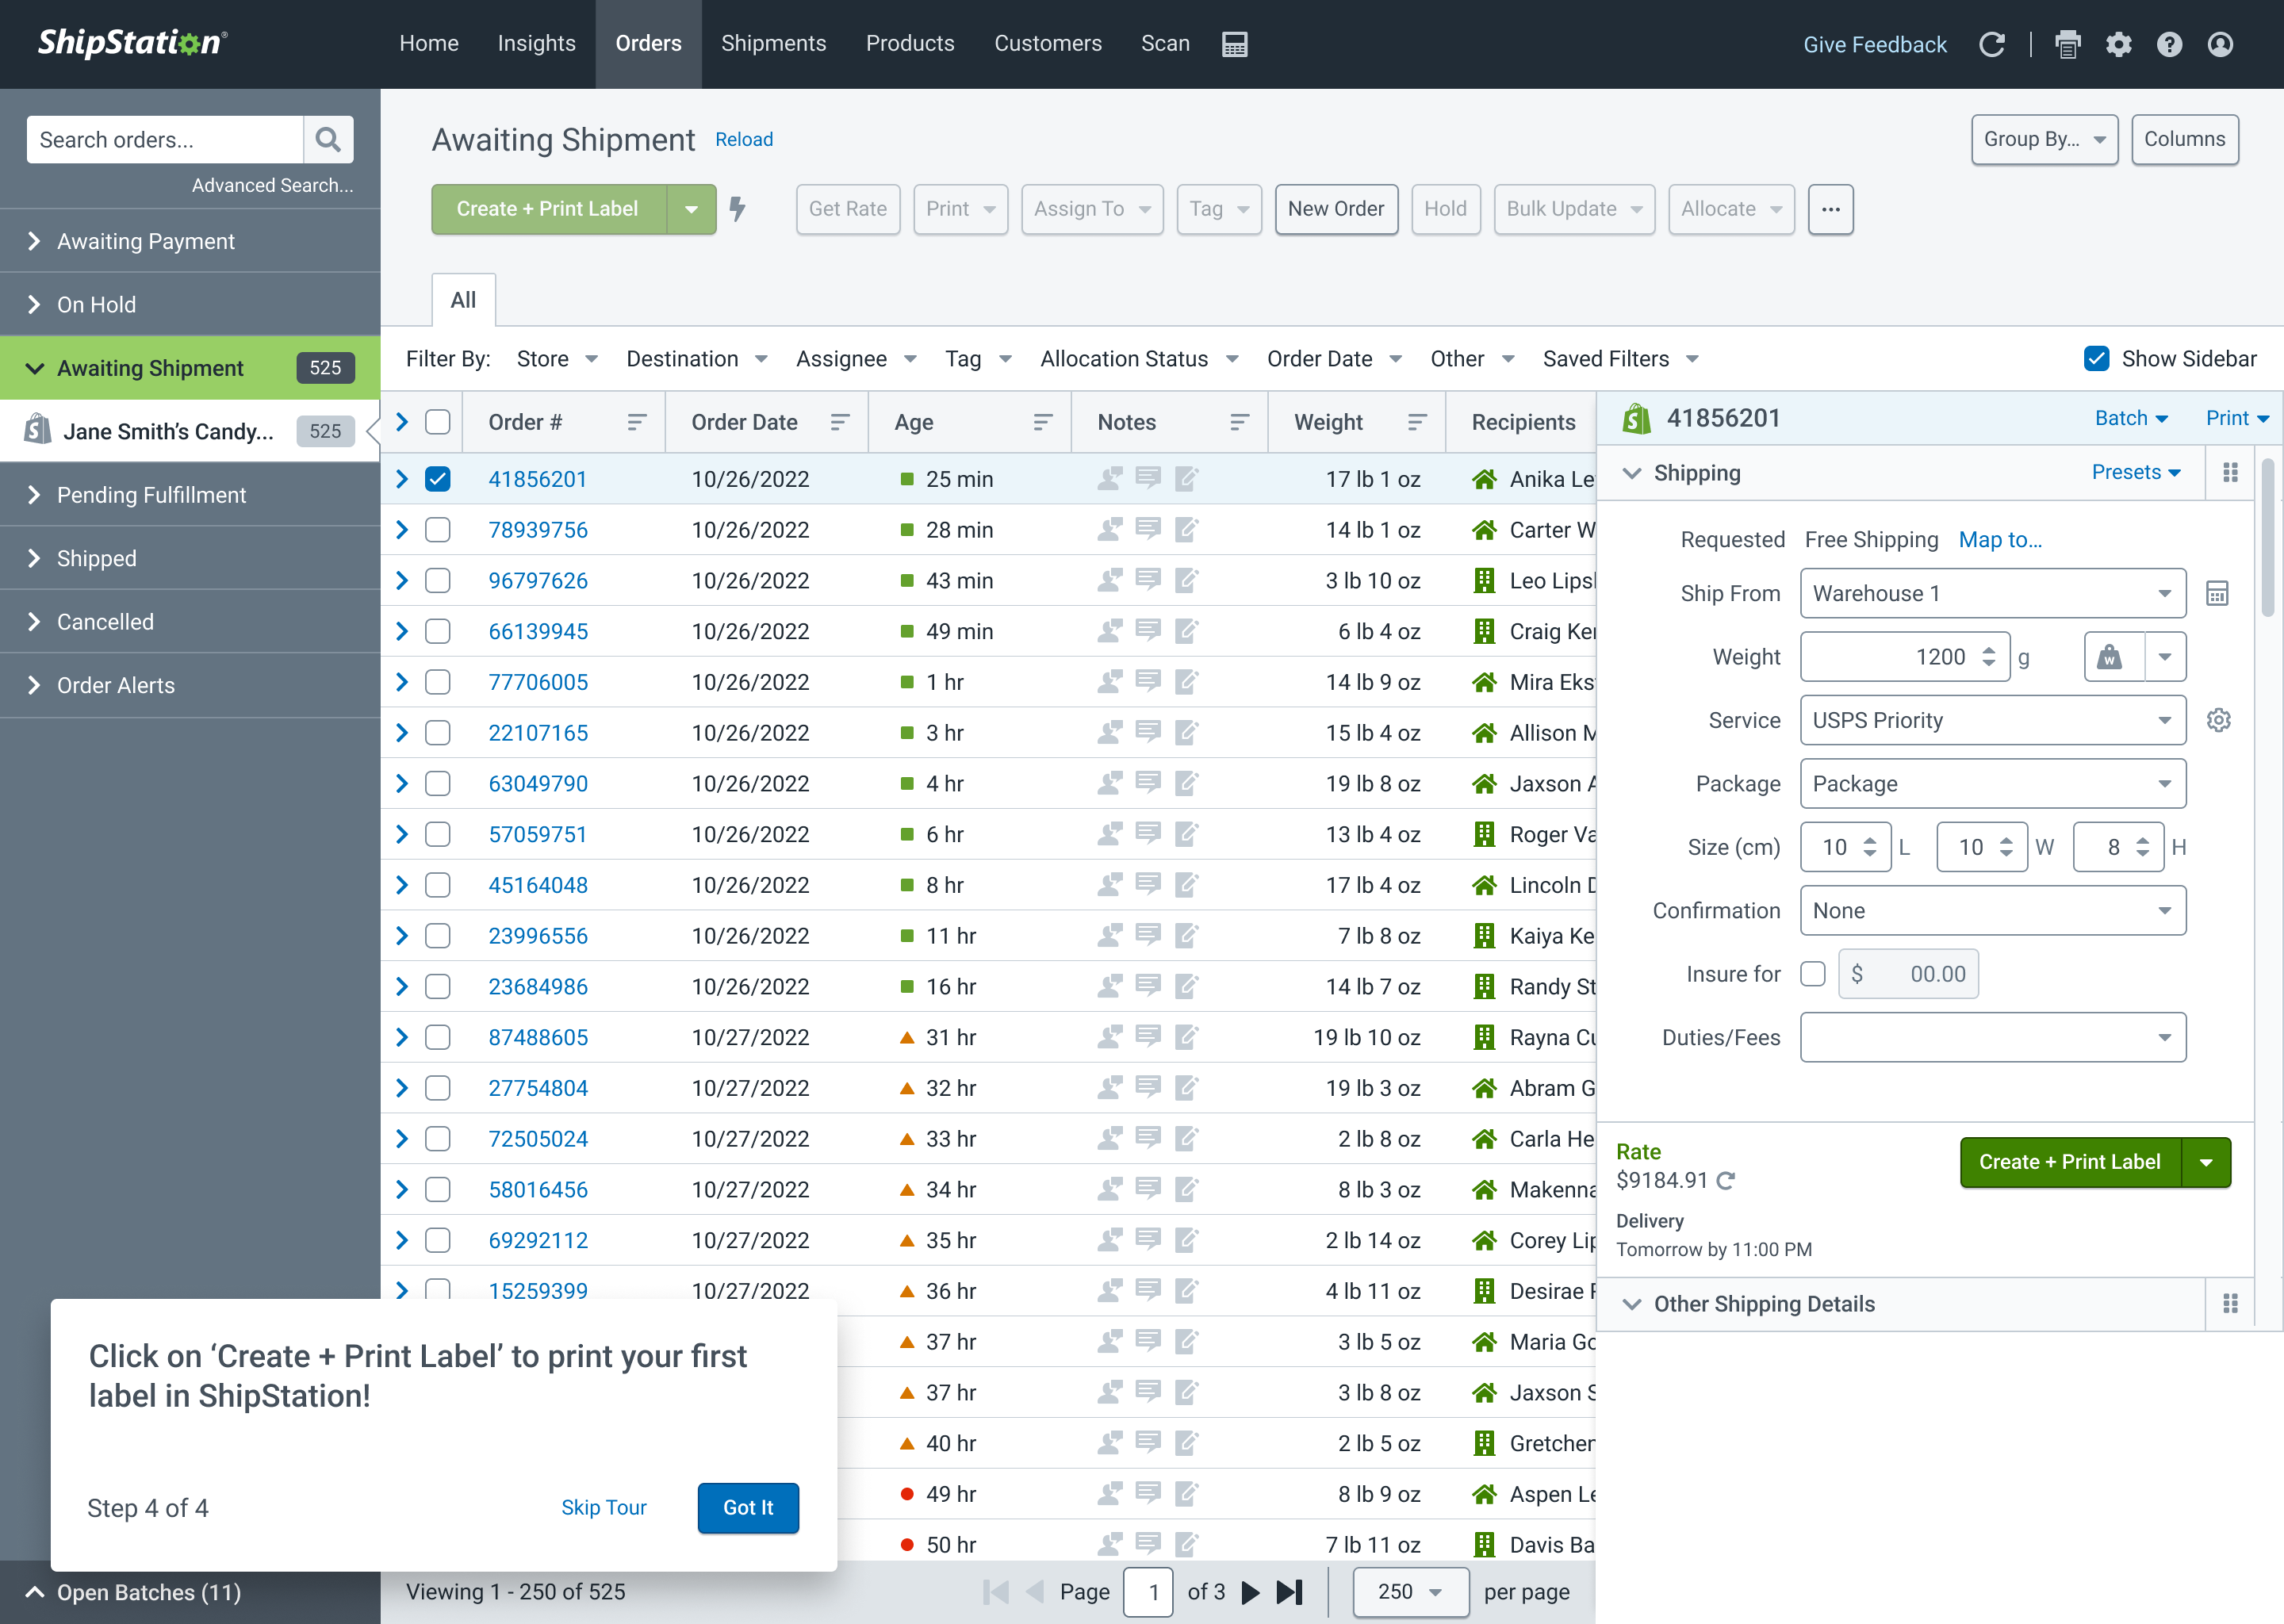Enable the Insure for checkbox
Screen dimensions: 2284x1624
coord(1813,974)
